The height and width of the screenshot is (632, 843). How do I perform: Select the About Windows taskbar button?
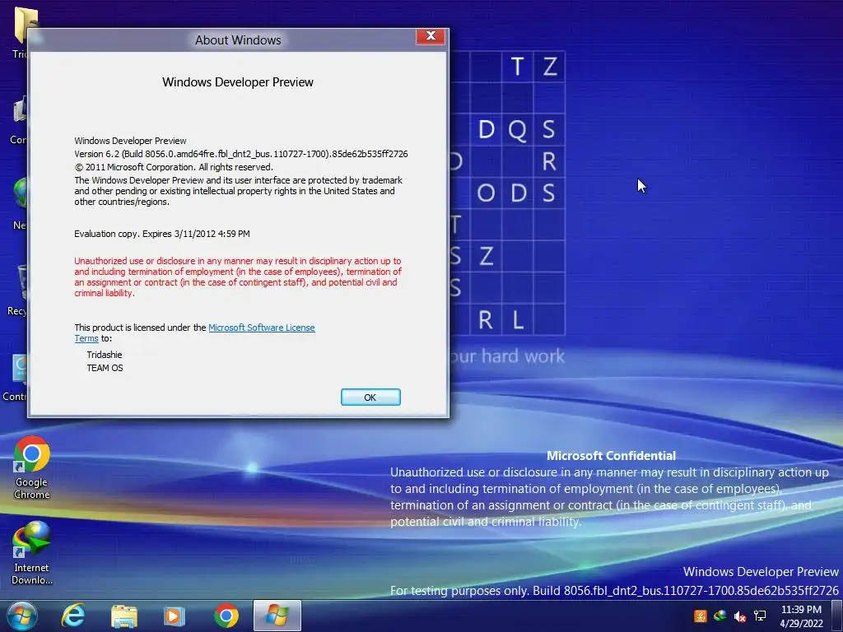point(277,616)
